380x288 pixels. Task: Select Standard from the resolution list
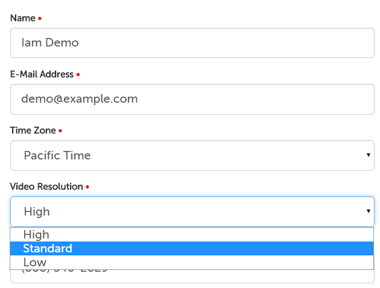click(48, 249)
